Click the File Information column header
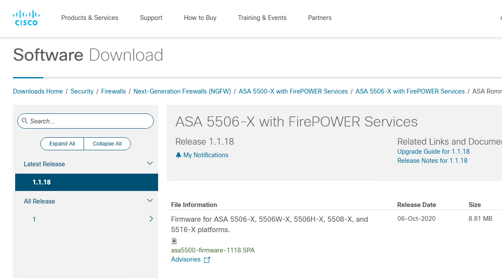Viewport: 502px width, 278px height. pos(194,205)
